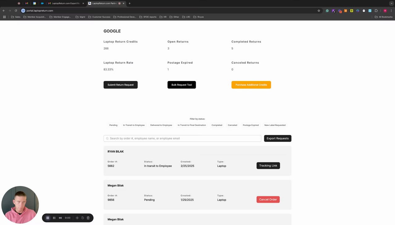Open the Bulk Request Tool
Screen dimensions: 395x225
[x=181, y=85]
